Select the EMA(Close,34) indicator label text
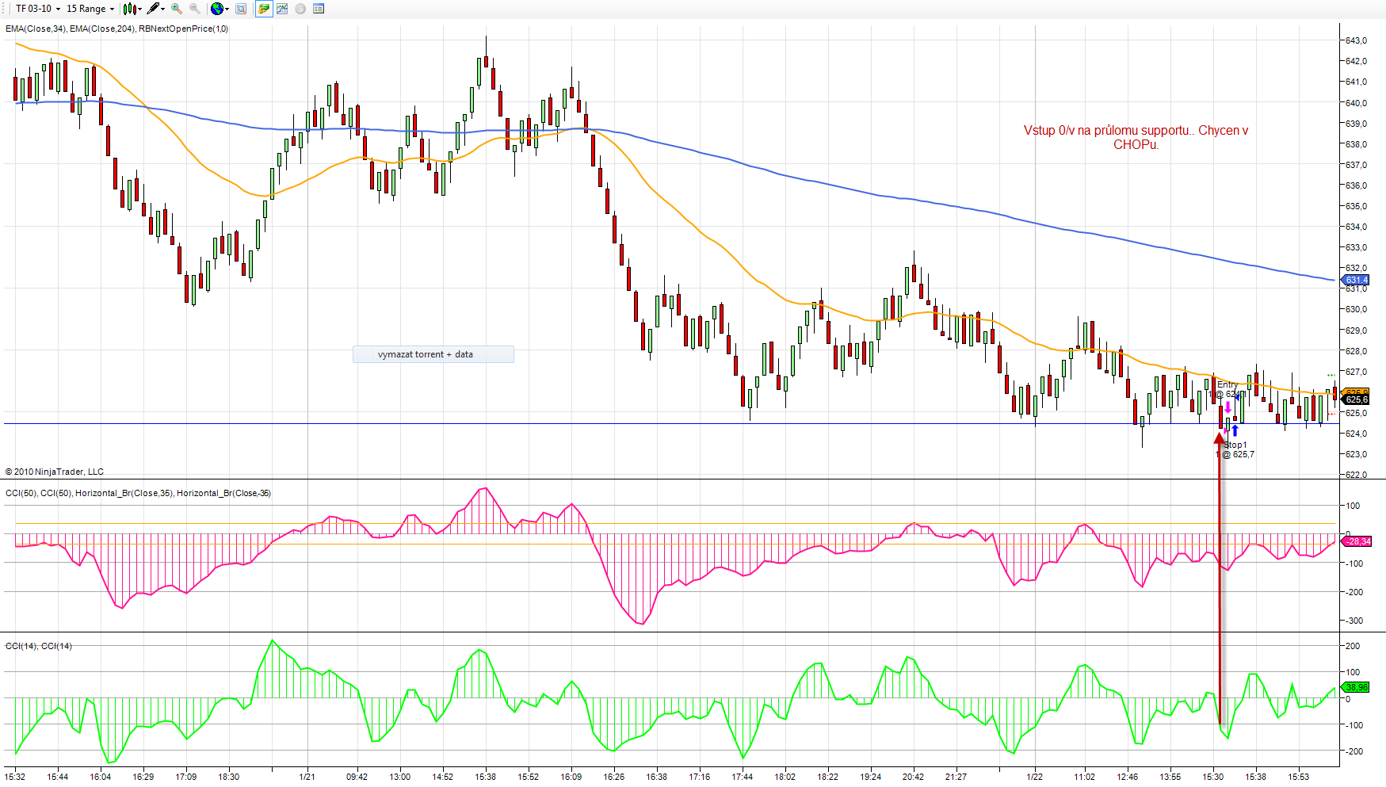This screenshot has width=1386, height=787. [x=36, y=29]
